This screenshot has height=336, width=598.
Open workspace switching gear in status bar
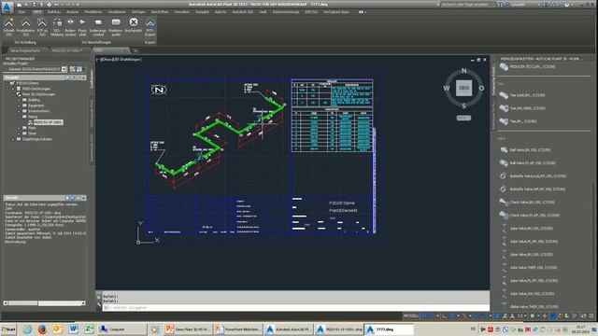coord(534,316)
